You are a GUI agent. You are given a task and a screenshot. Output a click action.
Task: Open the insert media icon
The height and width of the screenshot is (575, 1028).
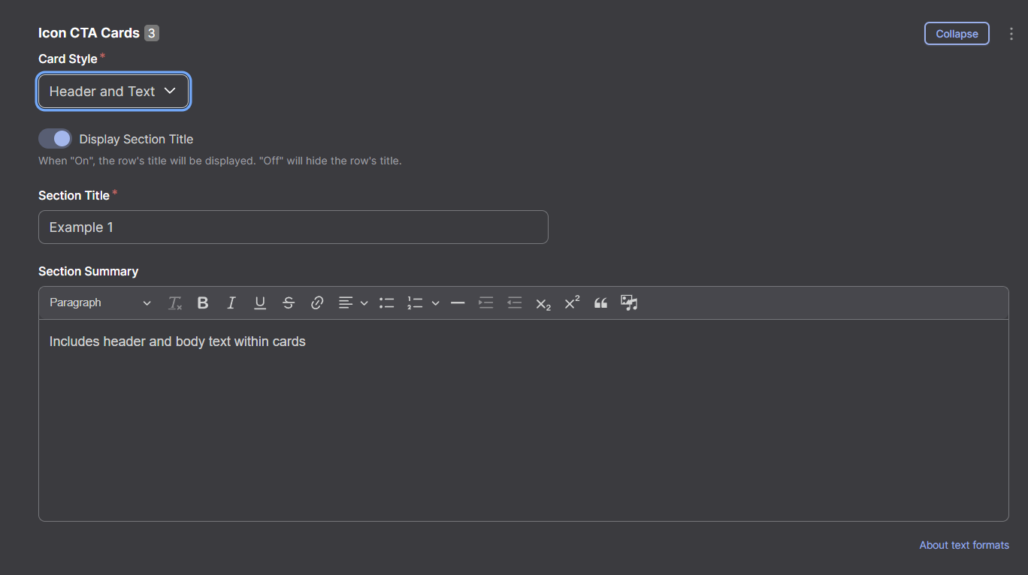629,303
